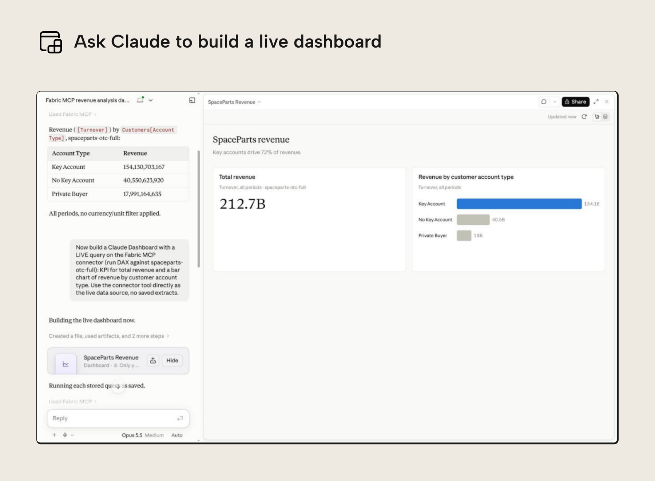The height and width of the screenshot is (481, 655).
Task: Jump to latest message with down arrow
Action: [118, 386]
